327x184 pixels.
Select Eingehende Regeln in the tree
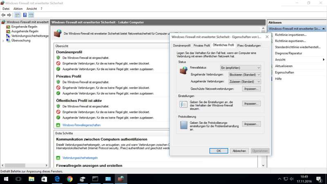tap(25, 27)
